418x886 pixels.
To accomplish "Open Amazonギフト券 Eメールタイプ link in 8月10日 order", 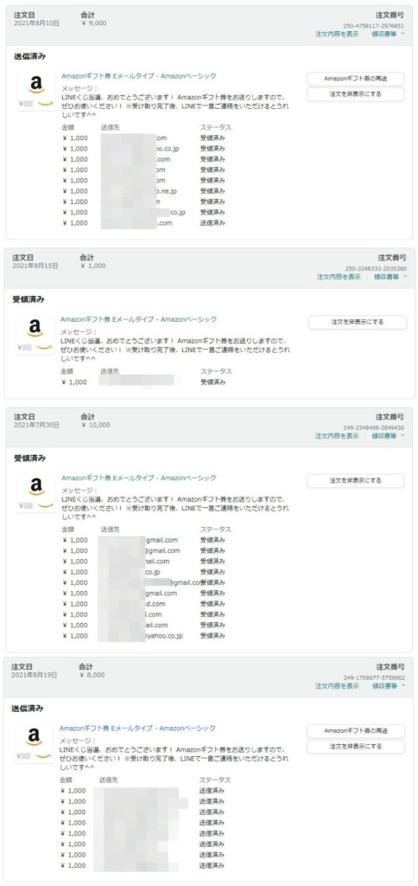I will pyautogui.click(x=139, y=76).
